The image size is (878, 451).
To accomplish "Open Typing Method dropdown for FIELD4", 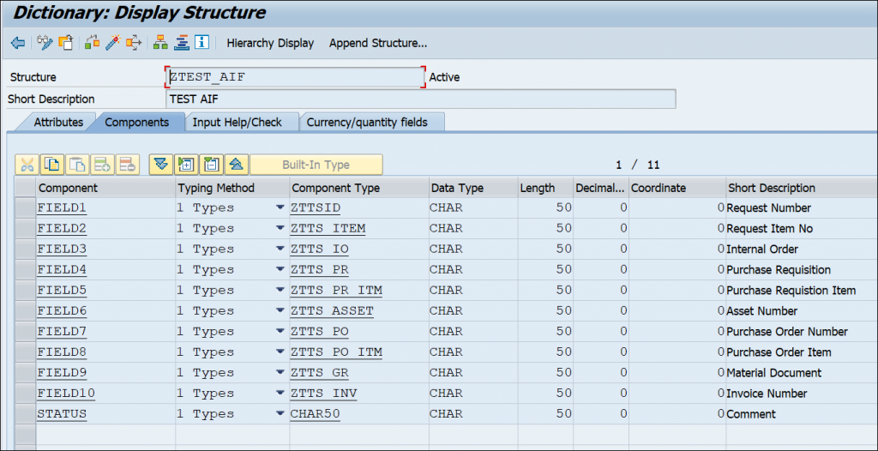I will click(x=280, y=270).
